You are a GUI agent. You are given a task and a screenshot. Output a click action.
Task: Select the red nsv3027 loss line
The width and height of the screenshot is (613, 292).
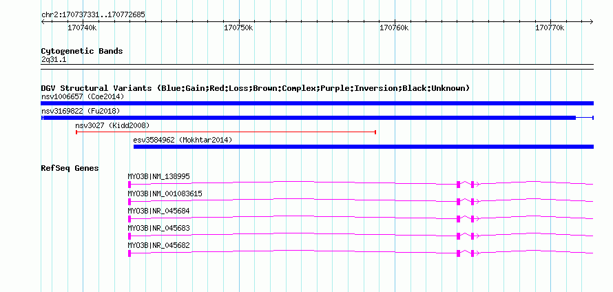(x=226, y=132)
